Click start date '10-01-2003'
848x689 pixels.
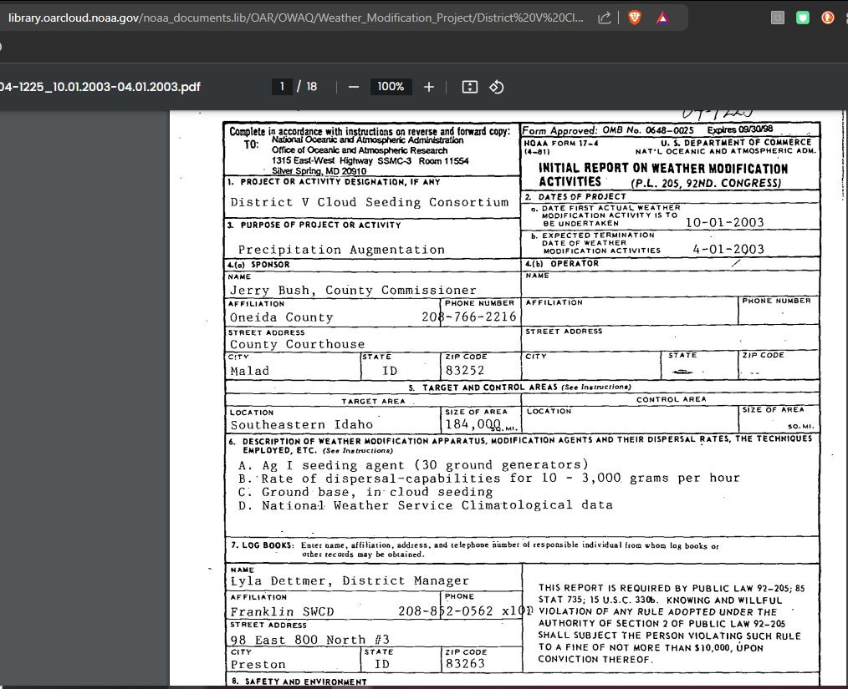point(725,222)
